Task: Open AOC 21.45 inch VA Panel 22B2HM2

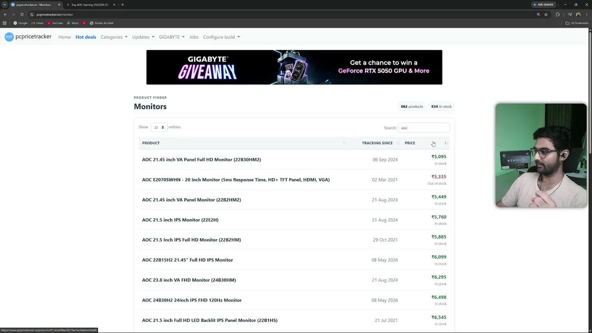Action: (x=191, y=200)
